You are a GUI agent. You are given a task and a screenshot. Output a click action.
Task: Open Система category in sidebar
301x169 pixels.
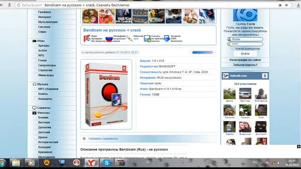coord(44,27)
